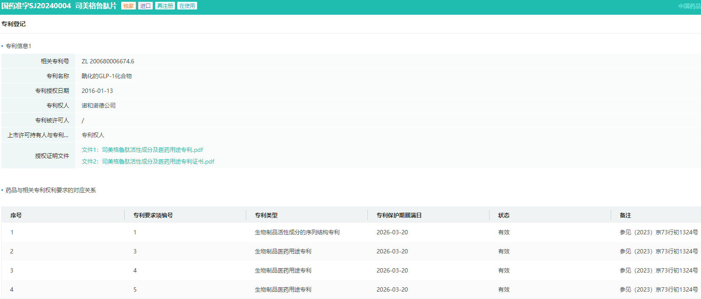Click the 专利类型 column header
Viewport: 701px width, 299px height.
(x=266, y=215)
